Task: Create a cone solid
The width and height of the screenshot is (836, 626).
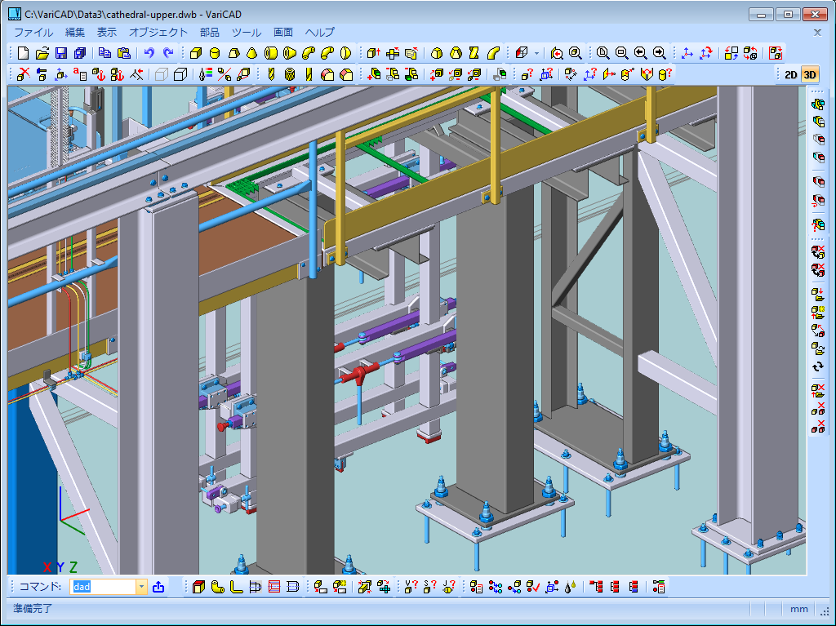Action: pyautogui.click(x=252, y=53)
